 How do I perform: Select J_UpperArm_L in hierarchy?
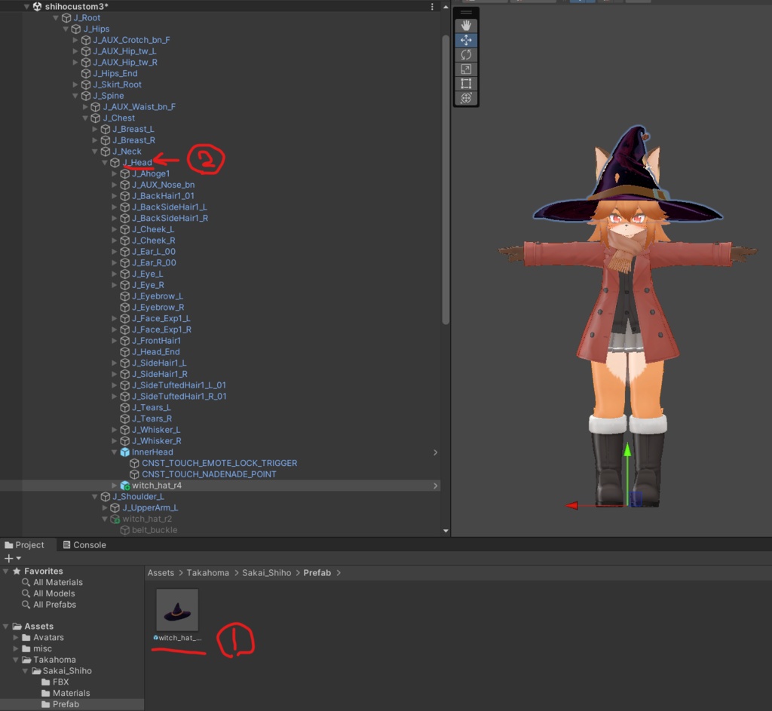[x=150, y=507]
